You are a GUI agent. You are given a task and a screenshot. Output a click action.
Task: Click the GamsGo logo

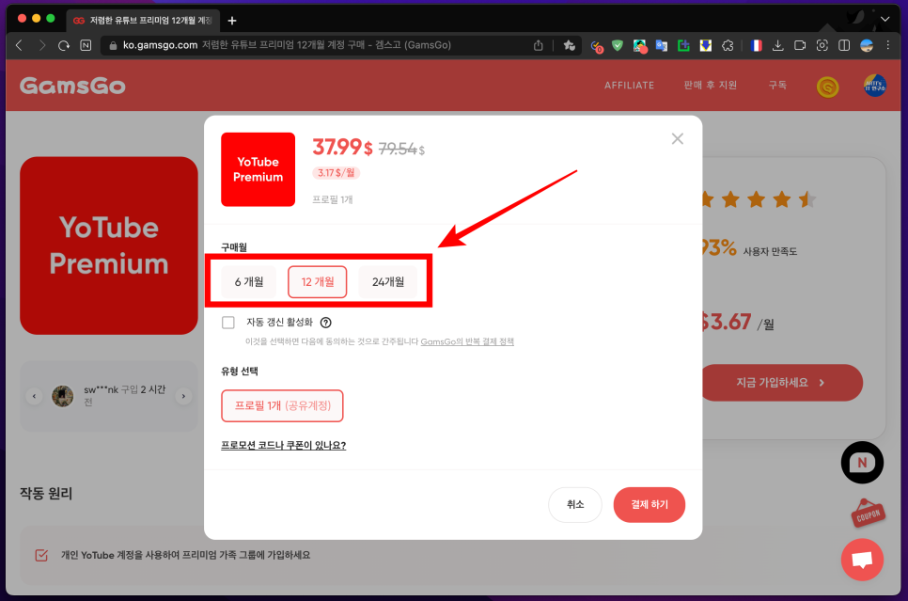pyautogui.click(x=72, y=86)
